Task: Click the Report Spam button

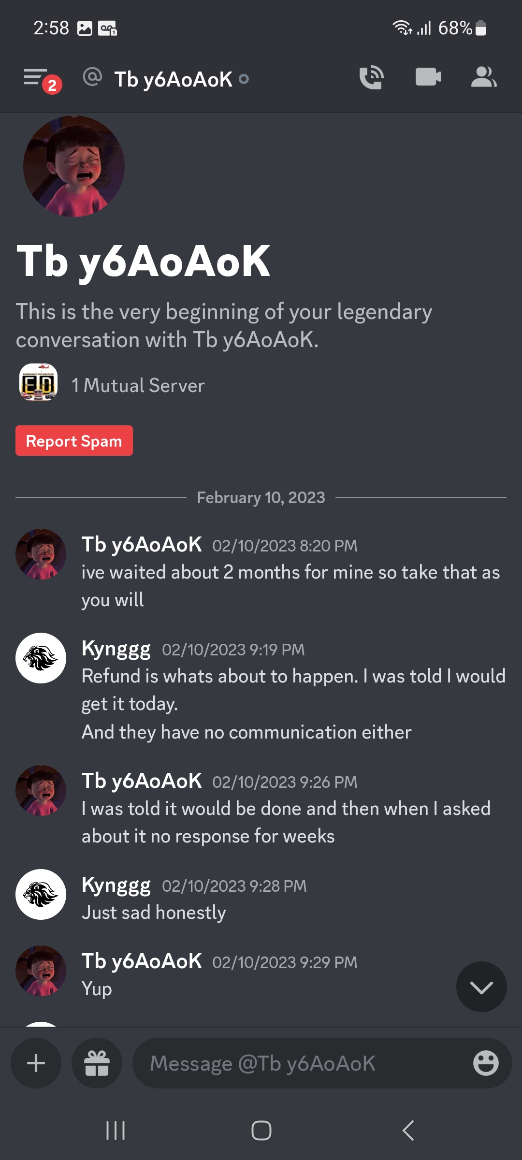Action: (x=74, y=441)
